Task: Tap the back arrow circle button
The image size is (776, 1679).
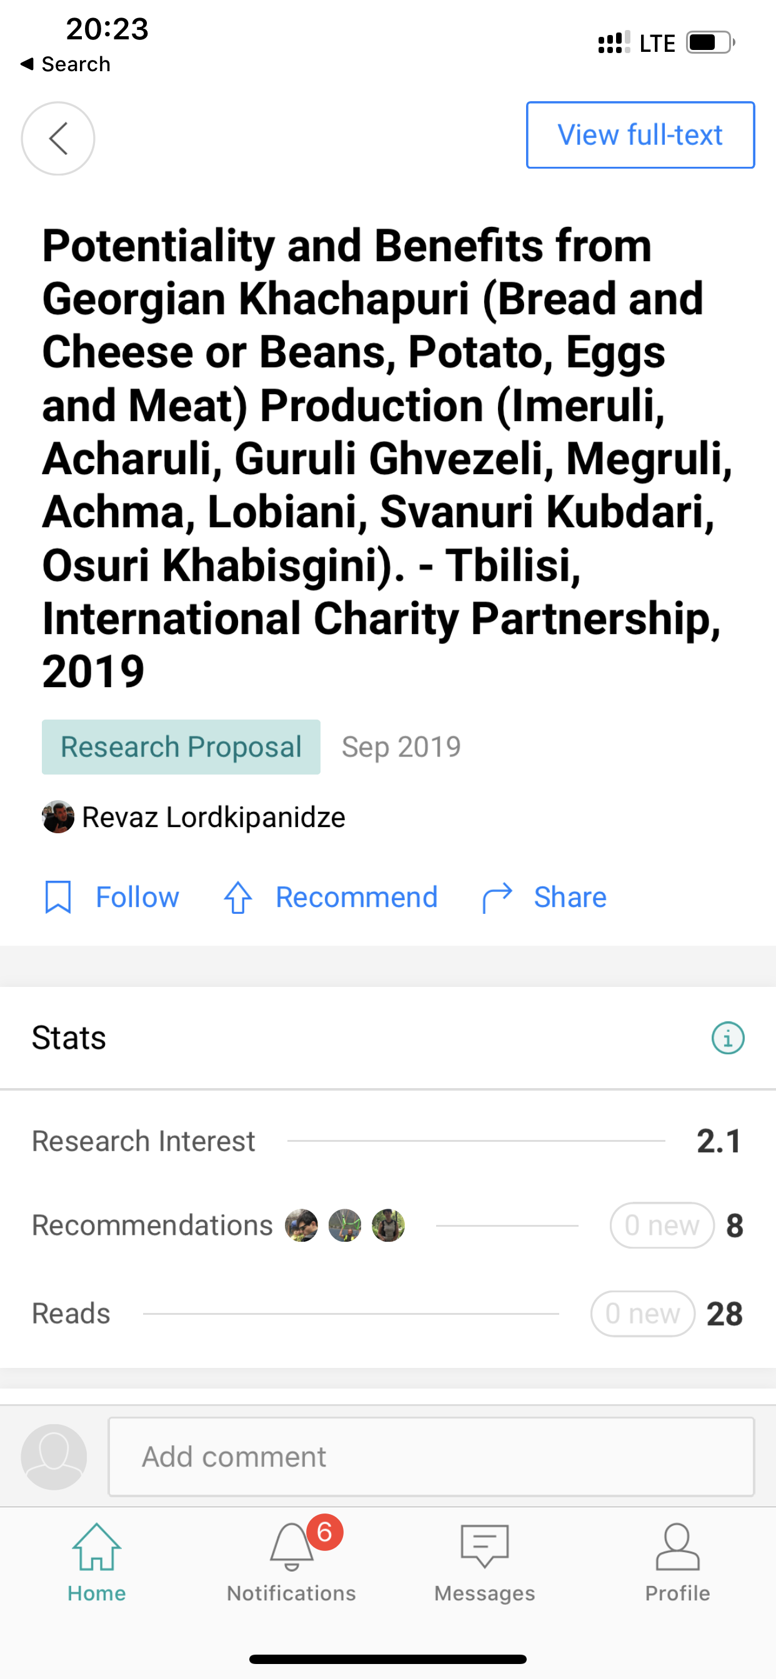Action: point(58,138)
